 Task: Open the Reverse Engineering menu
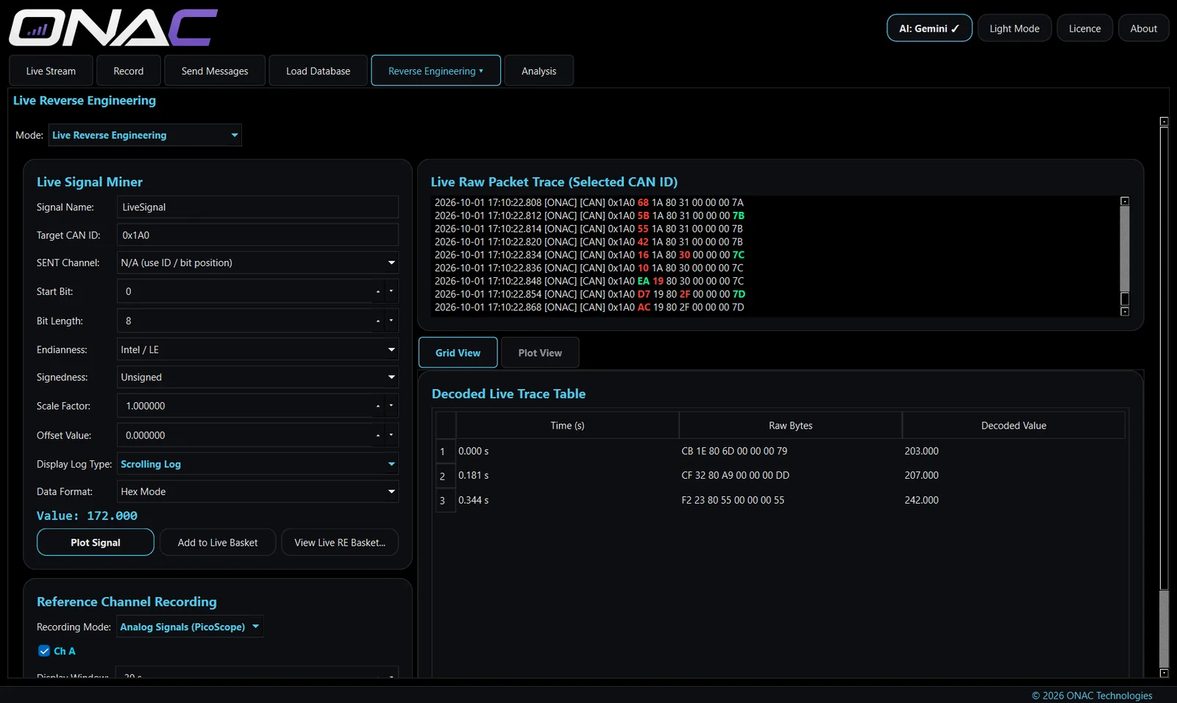point(435,71)
